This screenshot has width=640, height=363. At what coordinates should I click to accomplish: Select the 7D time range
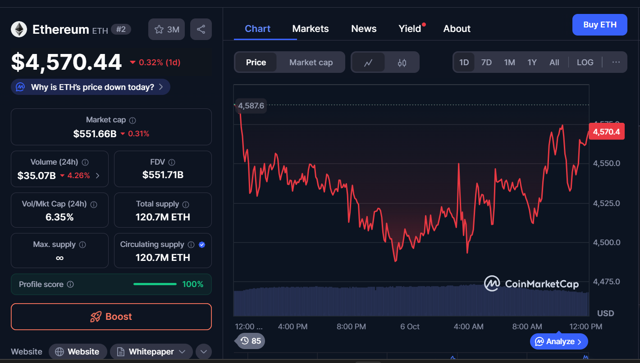coord(486,63)
